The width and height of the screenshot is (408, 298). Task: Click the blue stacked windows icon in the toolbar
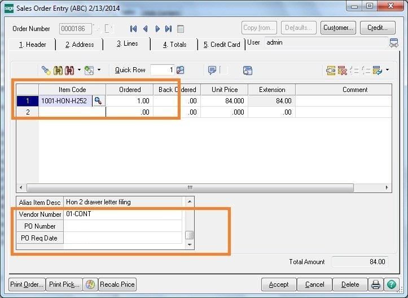tap(248, 71)
